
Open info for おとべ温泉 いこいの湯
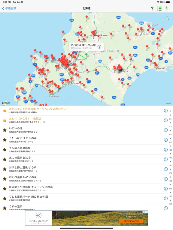point(166,179)
